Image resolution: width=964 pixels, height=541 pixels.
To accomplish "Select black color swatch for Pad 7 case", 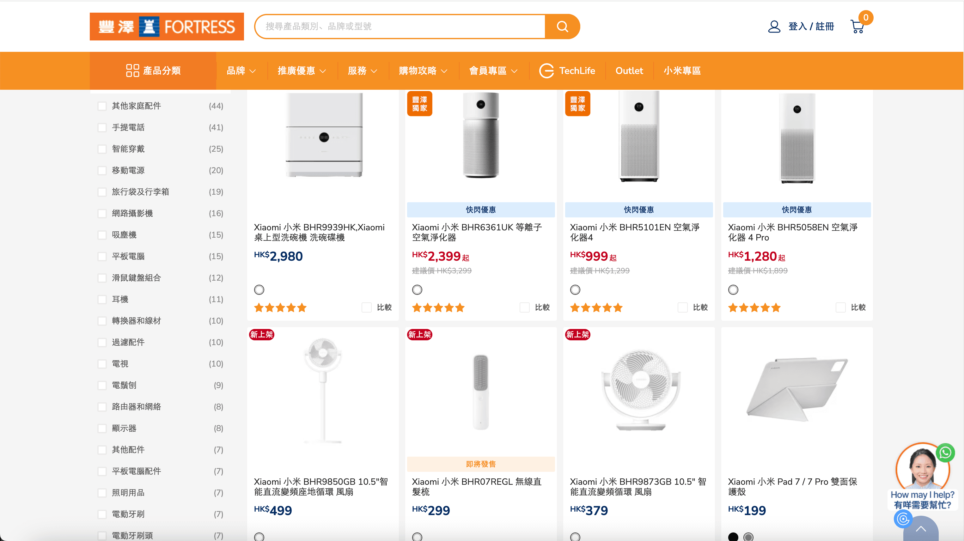I will 733,537.
